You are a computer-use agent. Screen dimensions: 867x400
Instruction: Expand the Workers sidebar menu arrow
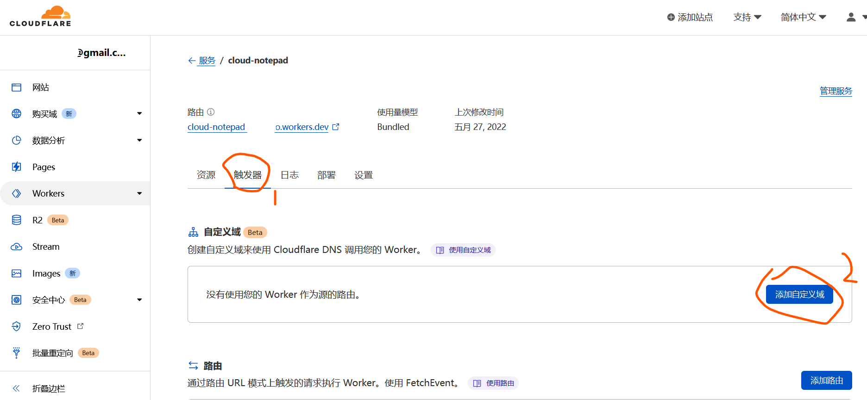click(139, 193)
